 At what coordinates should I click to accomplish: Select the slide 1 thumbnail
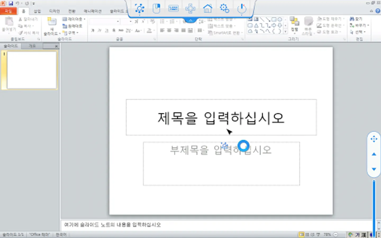[x=31, y=70]
